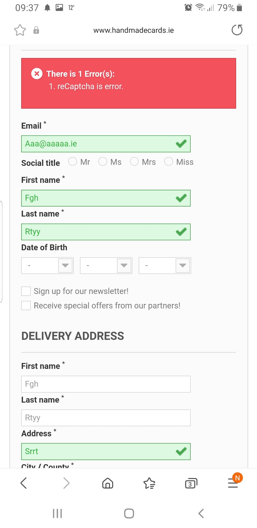Tap the browser forward arrow
Screen dimensions: 257x528
[x=66, y=483]
